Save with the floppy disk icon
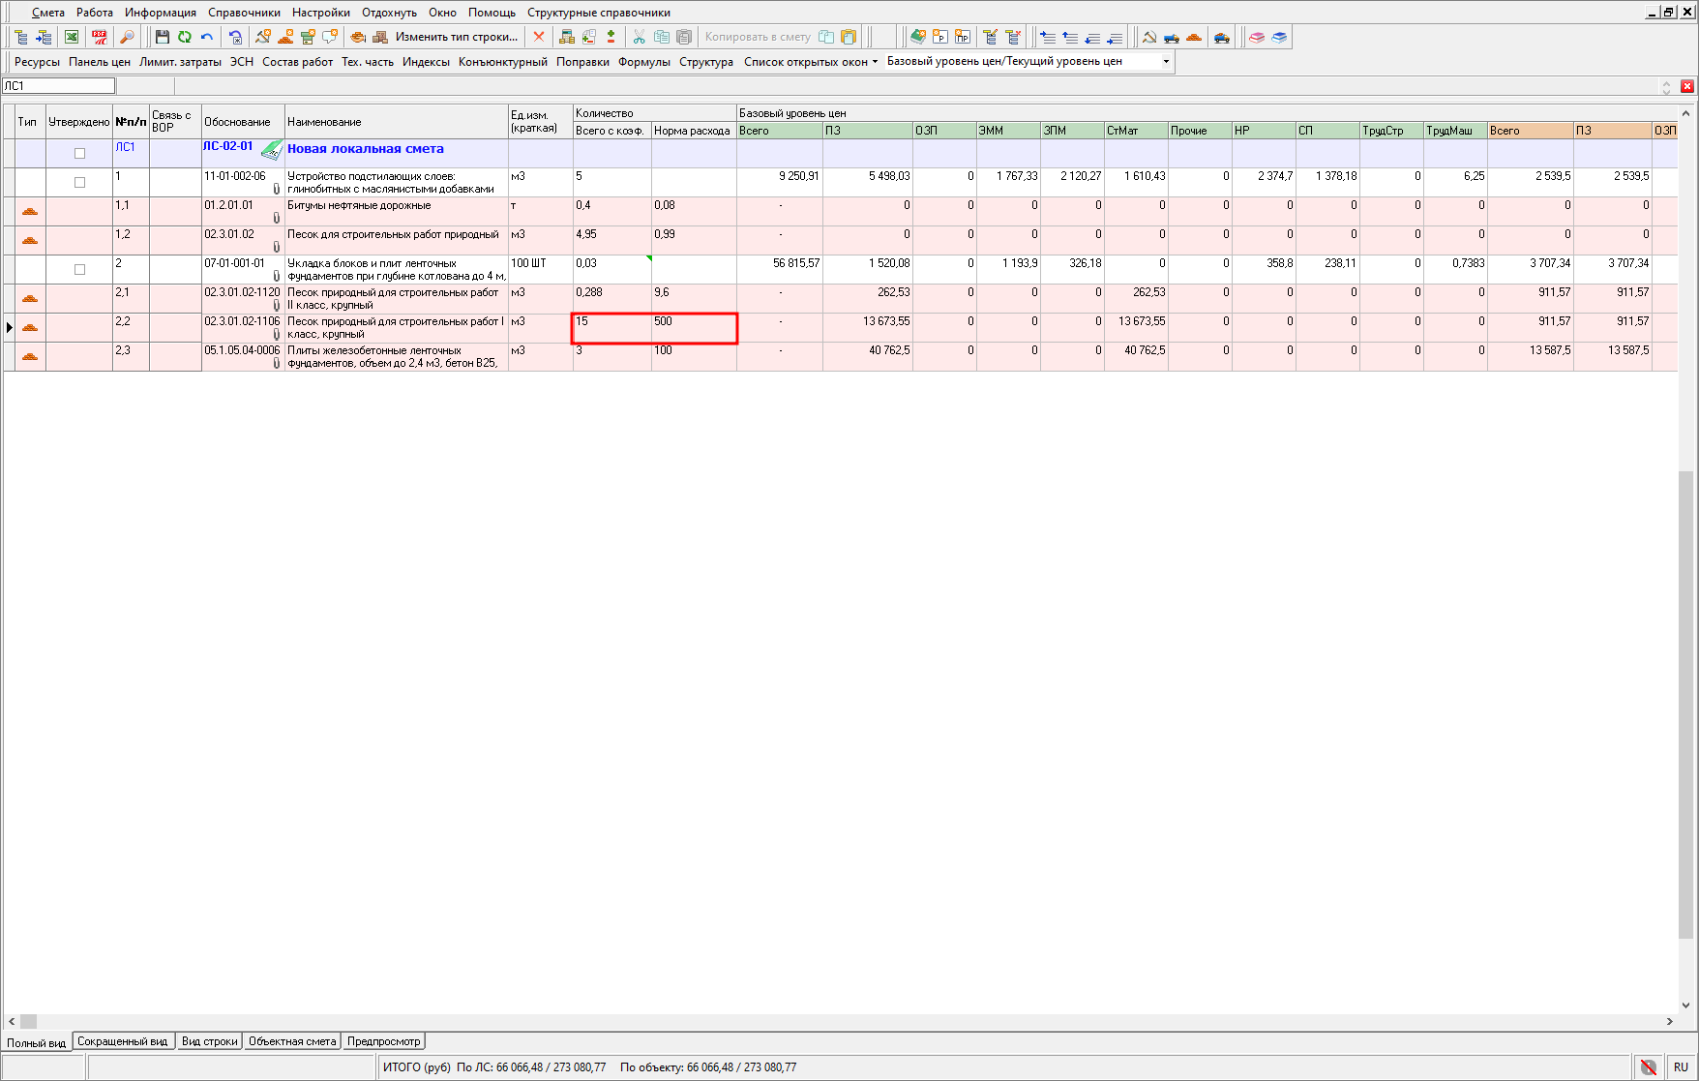The height and width of the screenshot is (1081, 1699). (x=163, y=37)
